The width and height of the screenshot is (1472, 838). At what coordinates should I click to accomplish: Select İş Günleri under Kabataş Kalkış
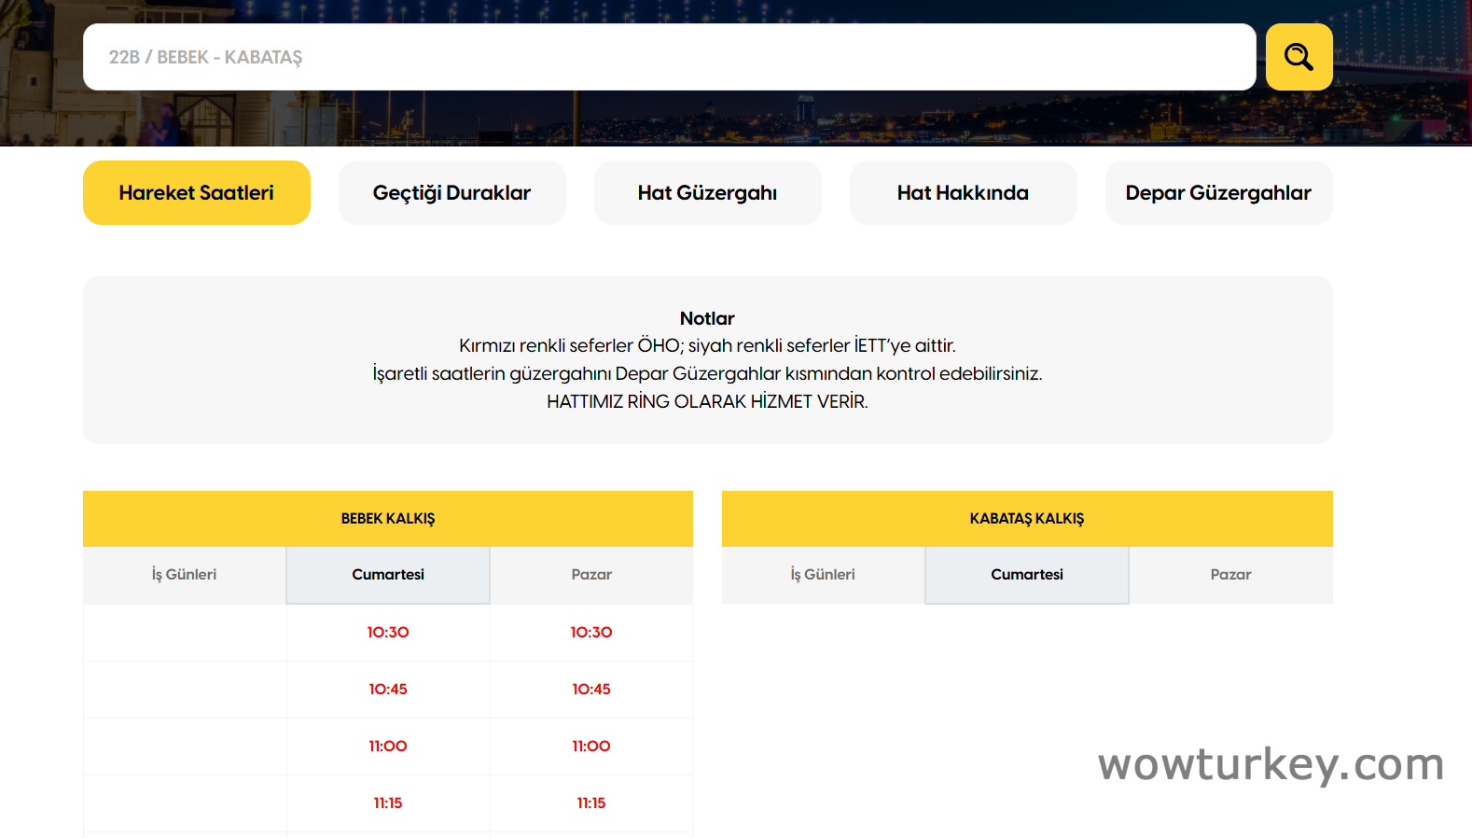click(x=823, y=575)
